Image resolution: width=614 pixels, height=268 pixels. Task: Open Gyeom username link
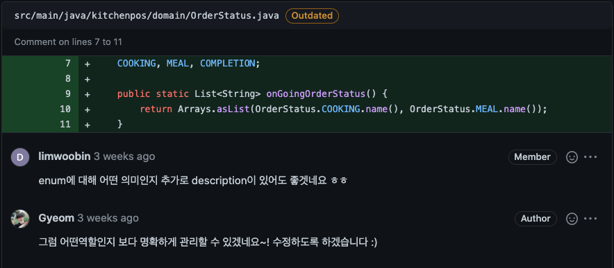click(x=56, y=218)
